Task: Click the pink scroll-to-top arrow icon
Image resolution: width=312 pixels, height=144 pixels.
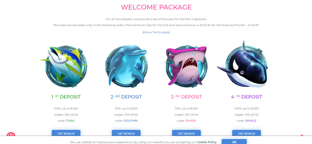Action: pyautogui.click(x=302, y=136)
